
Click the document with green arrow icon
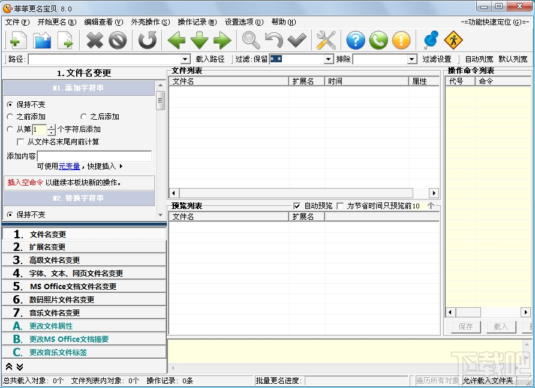click(x=65, y=40)
